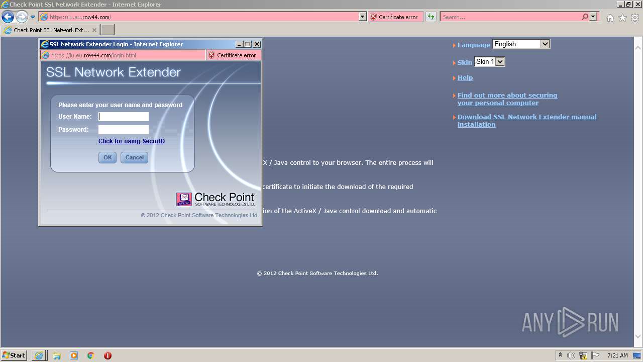Click the vertical scrollbar down arrow

pos(638,336)
